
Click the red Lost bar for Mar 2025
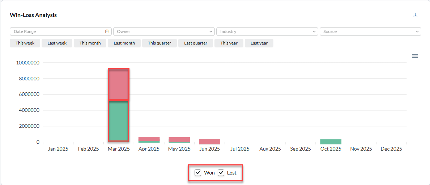(x=119, y=84)
